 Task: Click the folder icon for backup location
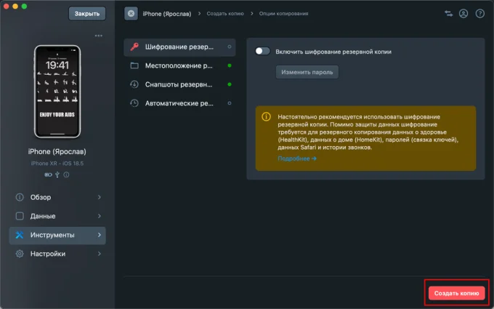[x=134, y=65]
